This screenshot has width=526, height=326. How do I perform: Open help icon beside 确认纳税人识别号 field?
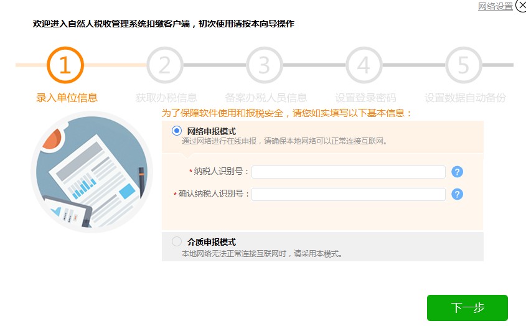(x=457, y=194)
